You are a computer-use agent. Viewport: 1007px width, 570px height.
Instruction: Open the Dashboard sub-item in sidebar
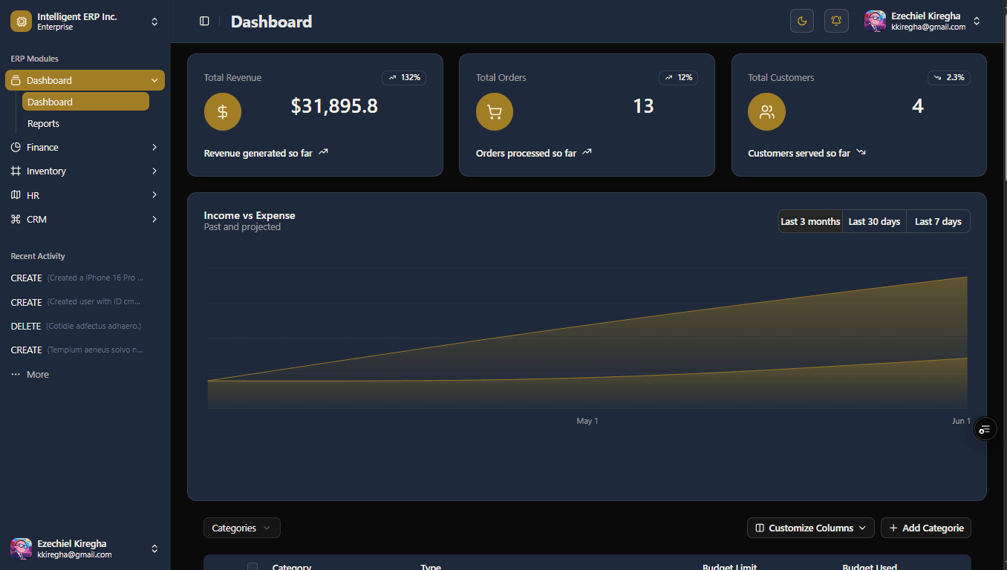[85, 102]
